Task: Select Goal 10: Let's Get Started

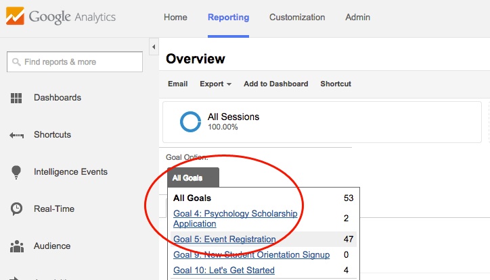Action: 223,271
